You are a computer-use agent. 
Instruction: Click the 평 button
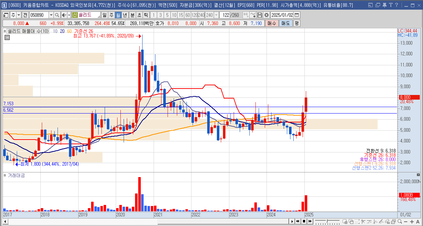[x=296, y=23]
